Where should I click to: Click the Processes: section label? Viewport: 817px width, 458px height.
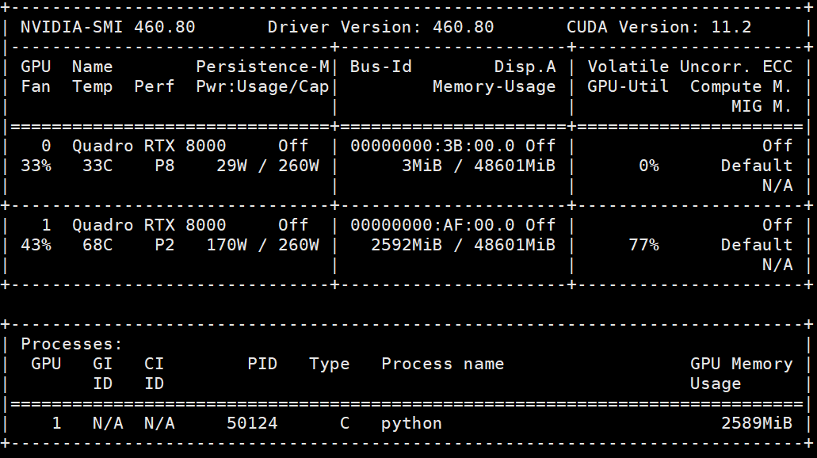(x=71, y=344)
